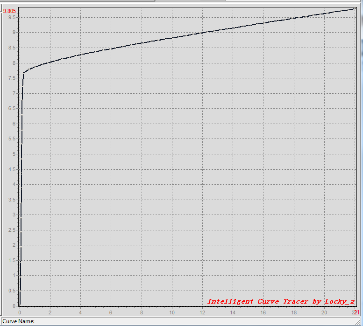Select the 4.5 tick label on vertical axis
The image size is (363, 326).
click(12, 169)
